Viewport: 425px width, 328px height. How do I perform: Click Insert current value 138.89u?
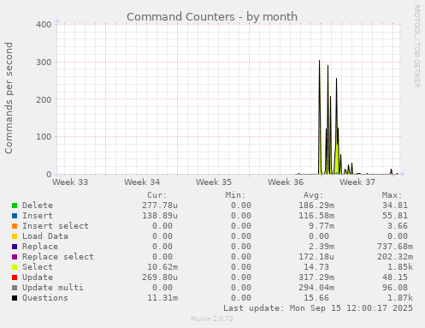[x=160, y=216]
